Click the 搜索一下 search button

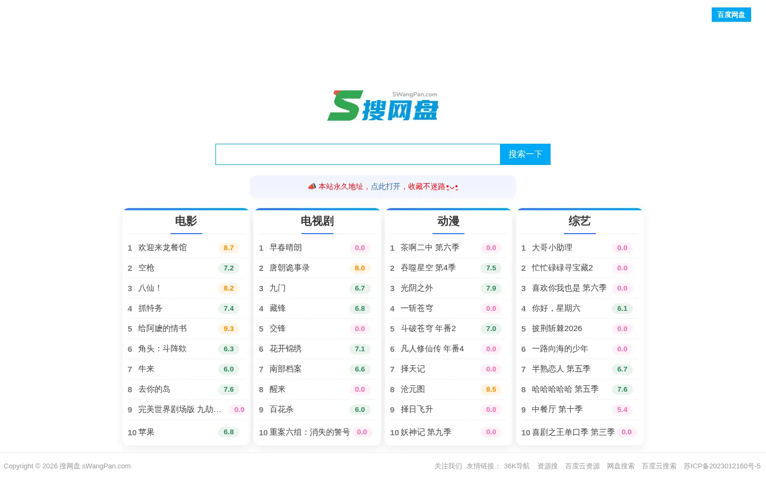click(525, 154)
